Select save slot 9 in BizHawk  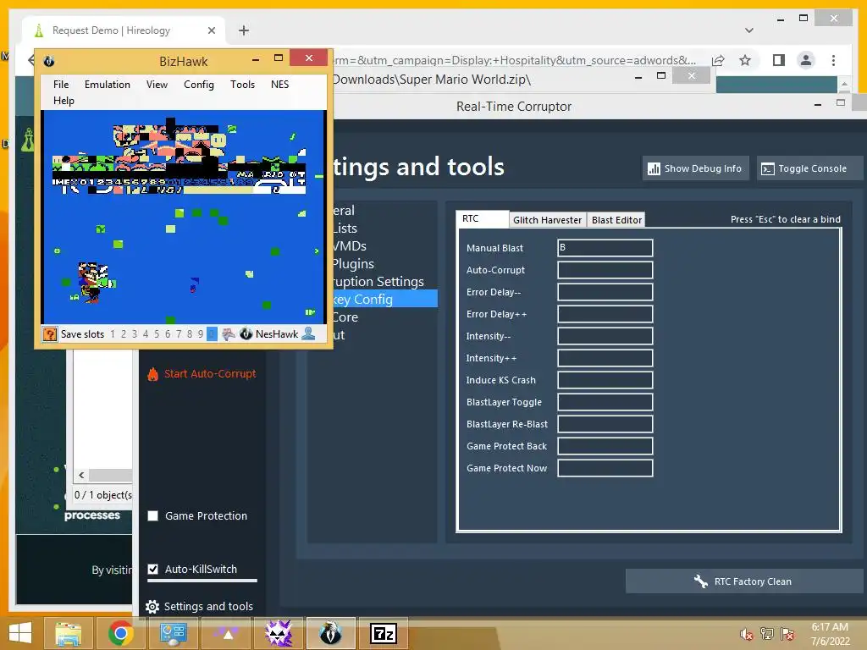pyautogui.click(x=201, y=333)
